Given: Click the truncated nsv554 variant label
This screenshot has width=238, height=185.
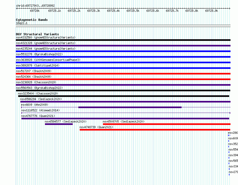Looking at the screenshot, I should [233, 149].
